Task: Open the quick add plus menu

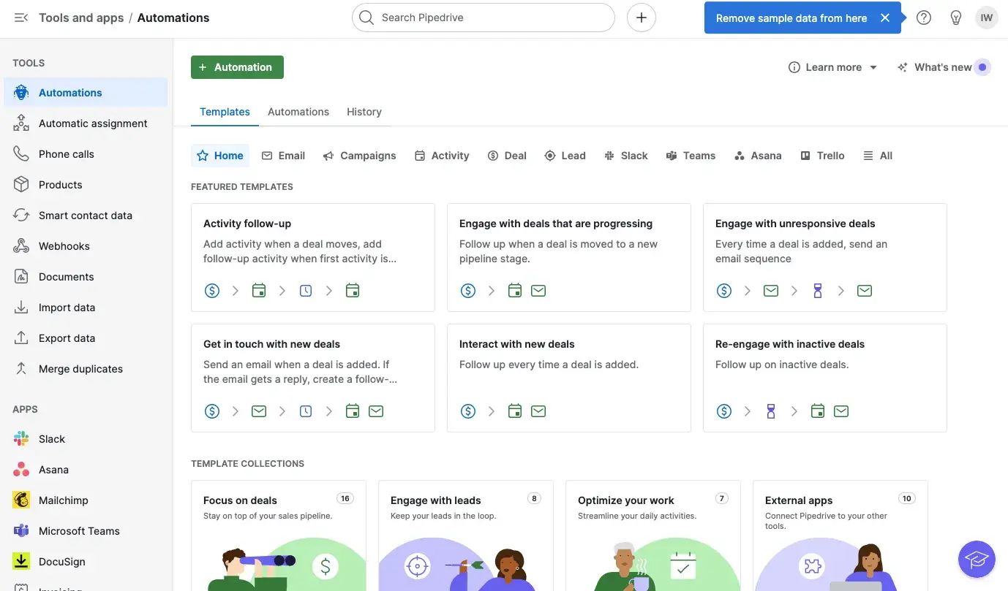Action: [x=641, y=17]
